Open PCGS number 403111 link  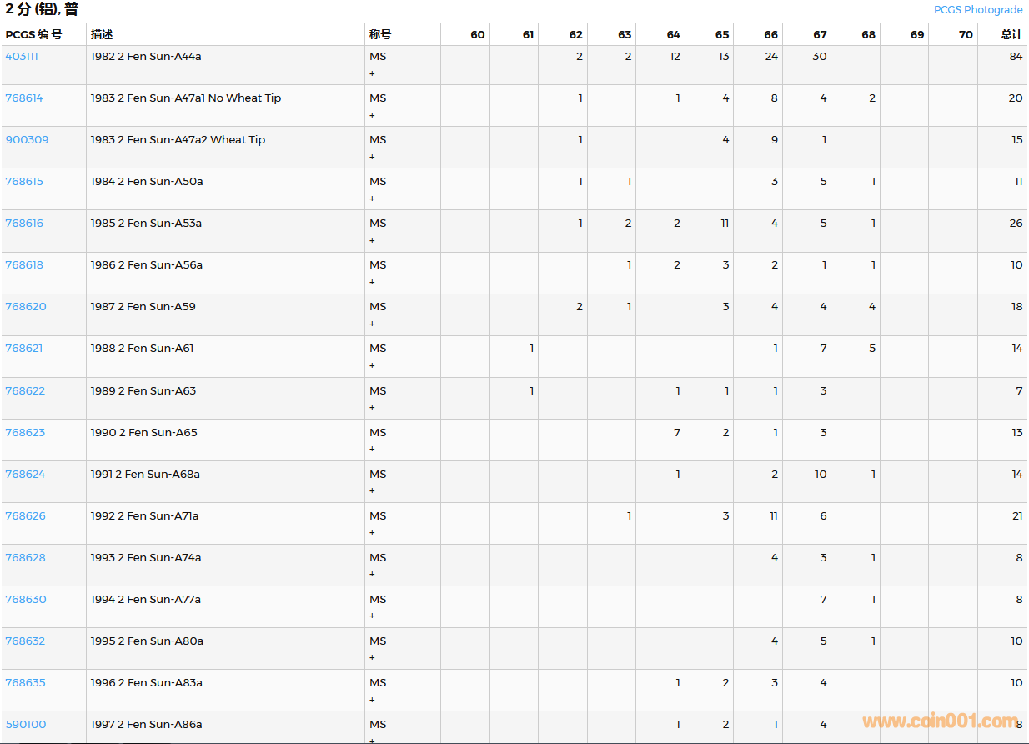22,57
